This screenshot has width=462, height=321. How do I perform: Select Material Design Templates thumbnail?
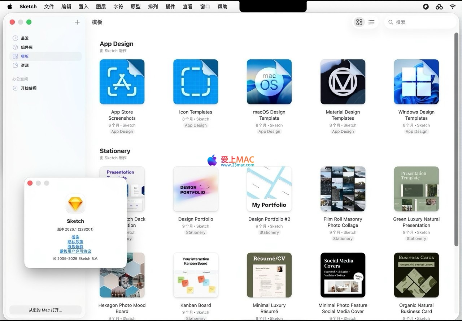[343, 82]
